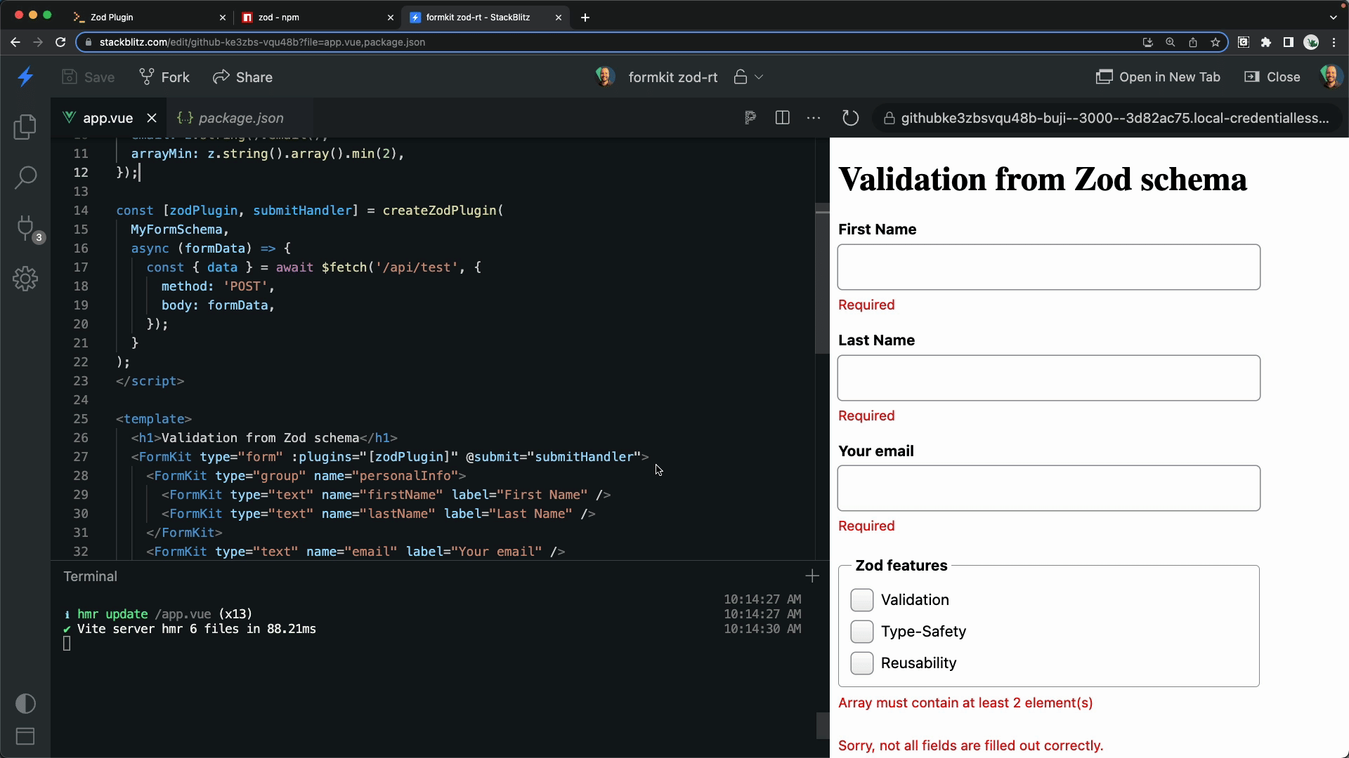Click the StackBlitz lightning bolt logo
The image size is (1349, 758).
[x=26, y=77]
